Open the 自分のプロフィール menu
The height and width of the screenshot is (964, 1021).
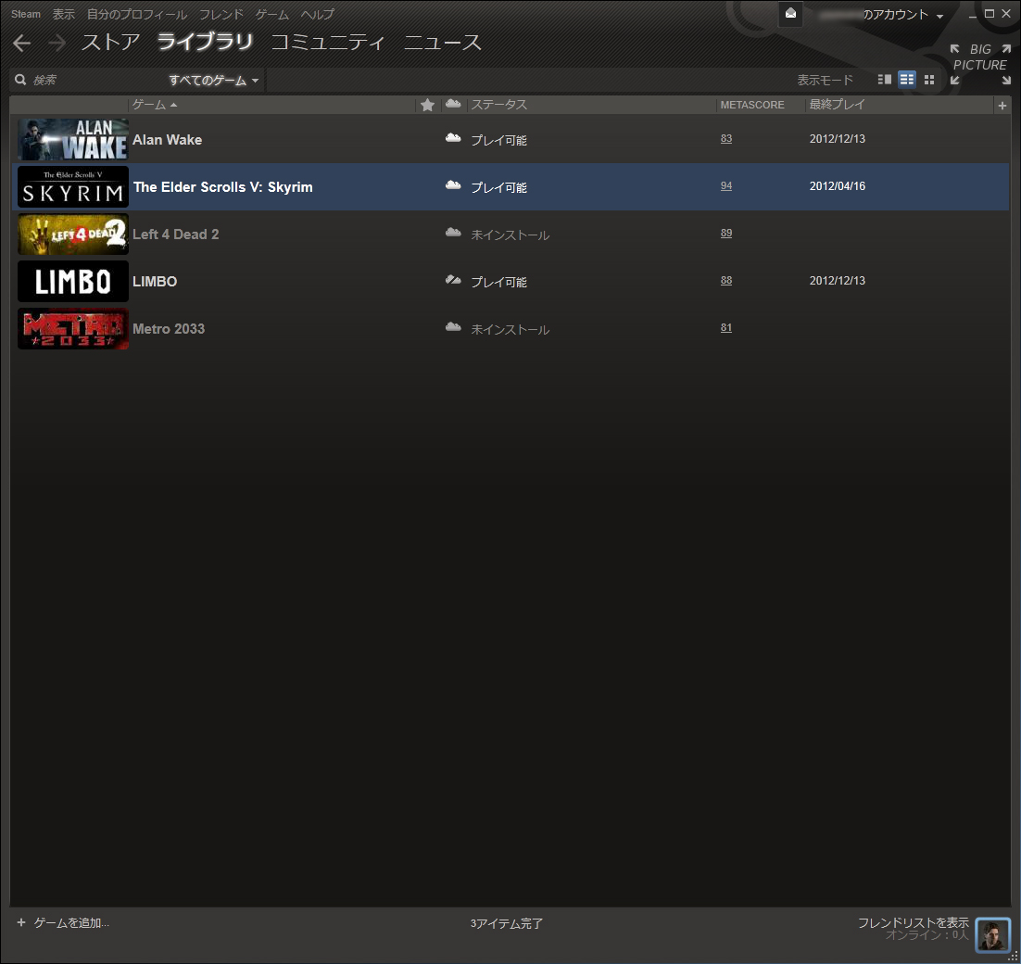[137, 14]
